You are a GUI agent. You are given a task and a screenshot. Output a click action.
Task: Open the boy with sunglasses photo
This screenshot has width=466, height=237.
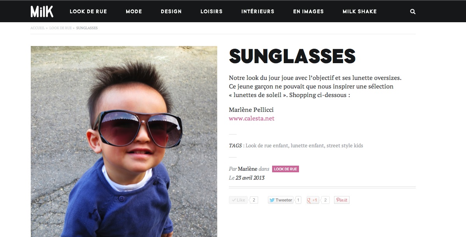point(124,141)
